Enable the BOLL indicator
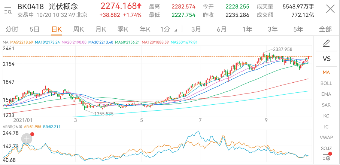 pyautogui.click(x=326, y=83)
